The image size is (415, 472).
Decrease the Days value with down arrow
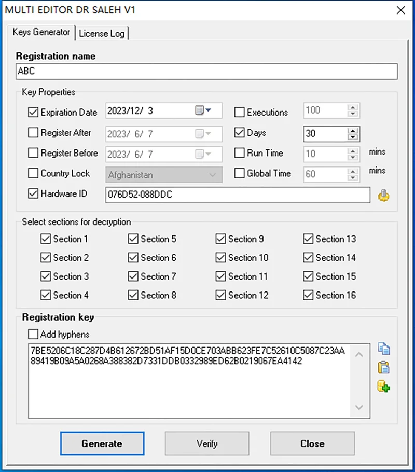click(353, 137)
